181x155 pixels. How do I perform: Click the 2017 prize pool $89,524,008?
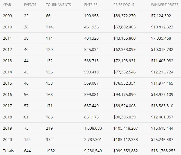[x=125, y=106]
